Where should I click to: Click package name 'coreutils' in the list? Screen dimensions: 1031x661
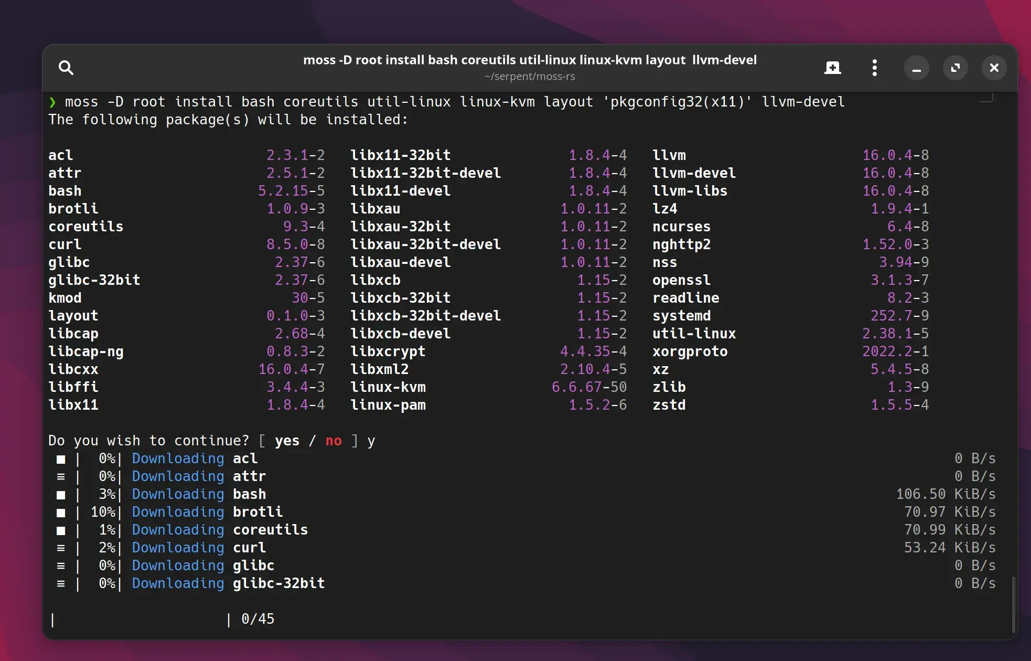[86, 227]
